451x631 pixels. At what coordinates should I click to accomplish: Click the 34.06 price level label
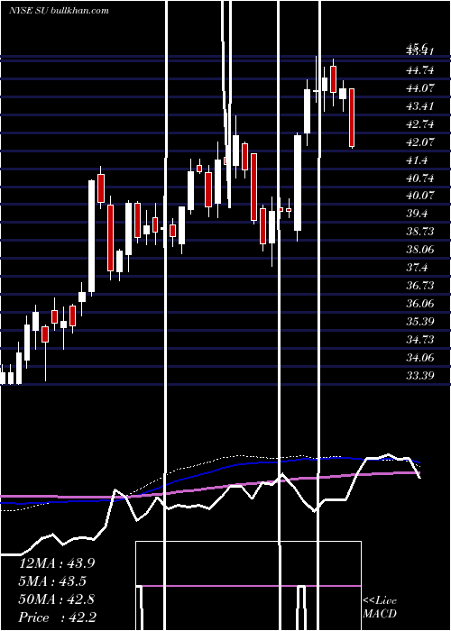(420, 357)
